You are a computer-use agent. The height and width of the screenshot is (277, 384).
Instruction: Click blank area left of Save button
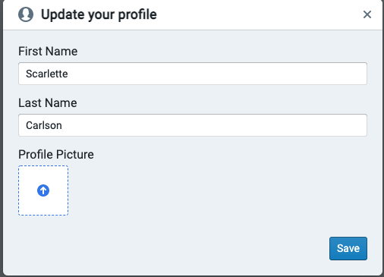click(172, 248)
